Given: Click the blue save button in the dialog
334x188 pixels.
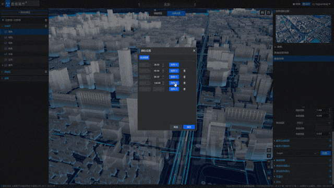Looking at the screenshot, I should (189, 127).
